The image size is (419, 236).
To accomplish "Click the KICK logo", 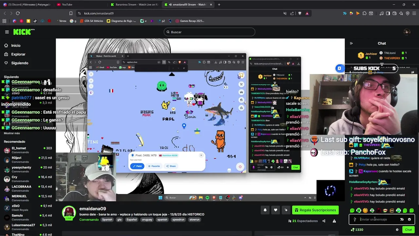I will [x=24, y=32].
